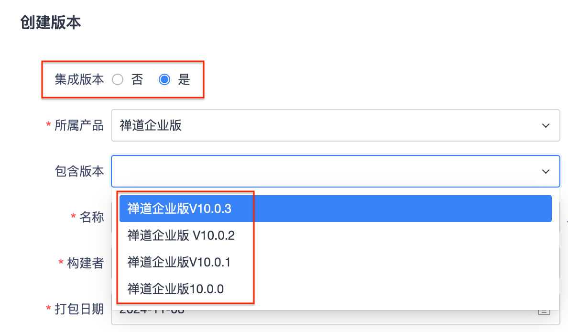The image size is (568, 332).
Task: Select the 否 radio button for 集成版本
Action: point(117,79)
